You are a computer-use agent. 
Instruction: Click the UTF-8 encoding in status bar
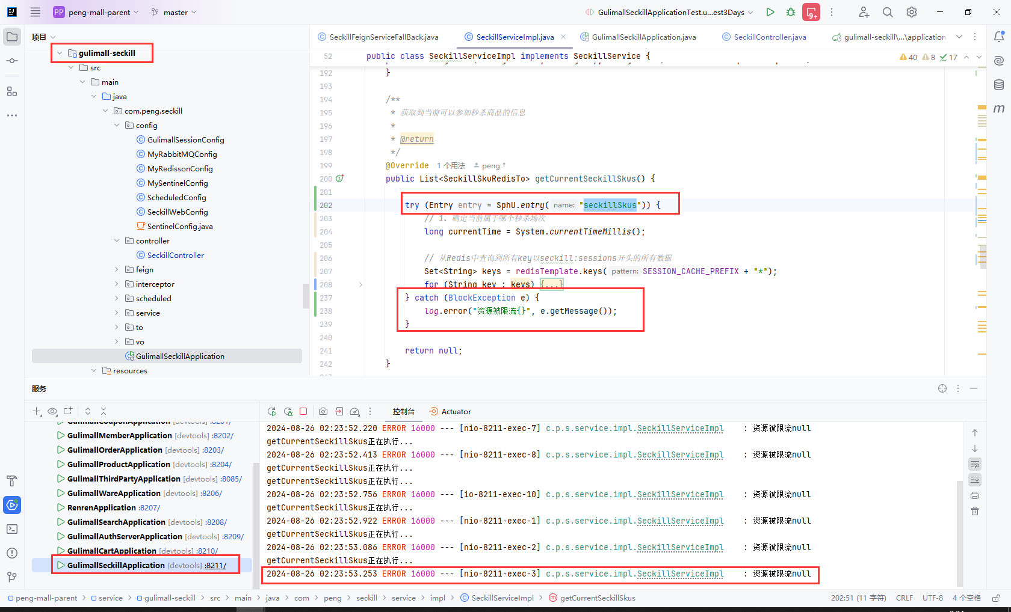coord(933,598)
